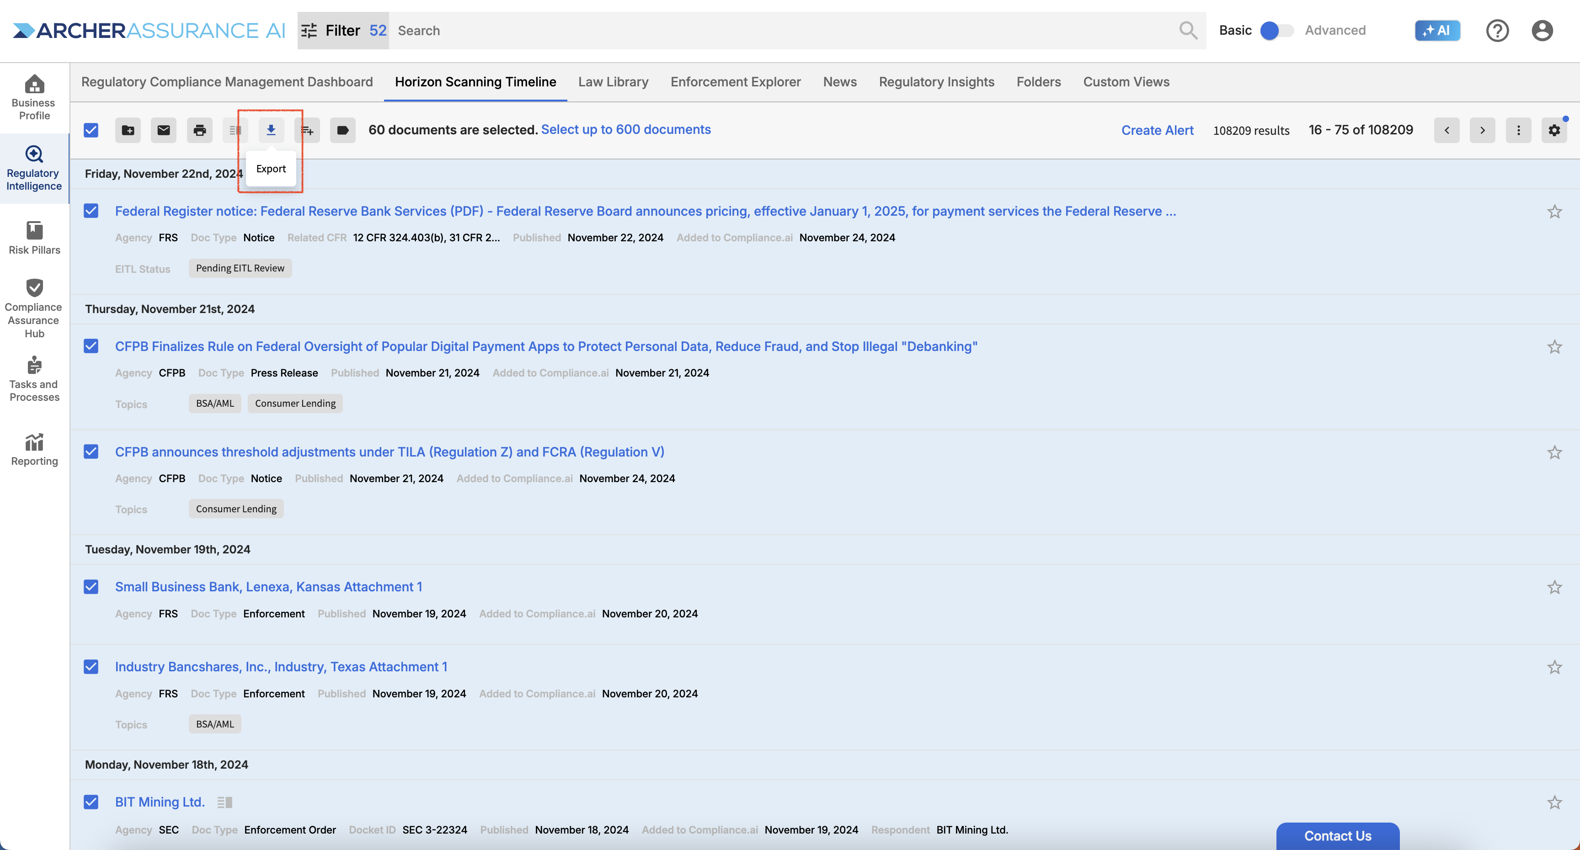
Task: Open the user account profile icon
Action: [1542, 30]
